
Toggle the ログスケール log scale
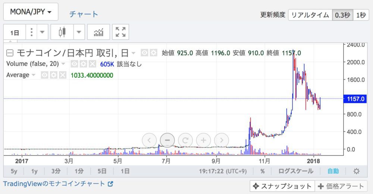296,171
